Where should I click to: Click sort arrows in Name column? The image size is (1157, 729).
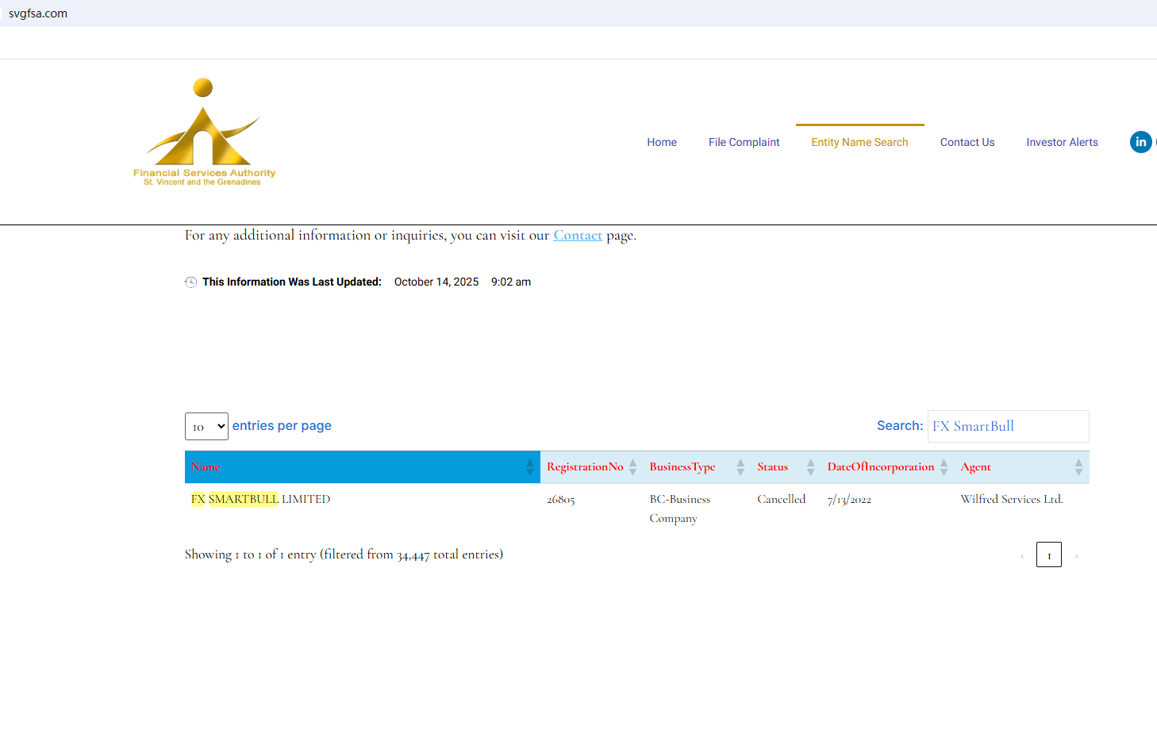(x=530, y=467)
